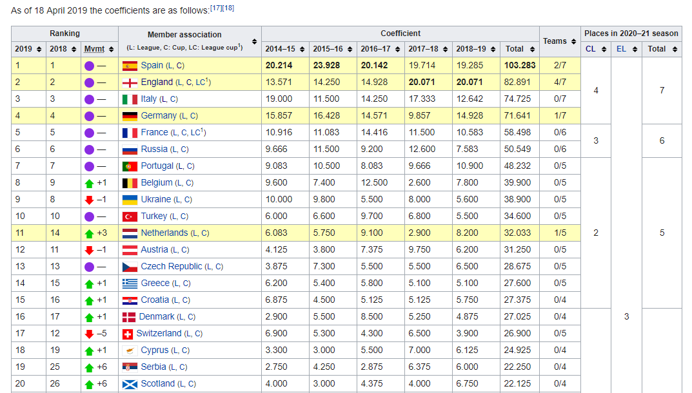Click the Netherlands flag icon
This screenshot has width=692, height=393.
pos(130,234)
